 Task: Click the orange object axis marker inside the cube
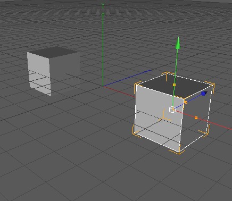tap(164, 117)
